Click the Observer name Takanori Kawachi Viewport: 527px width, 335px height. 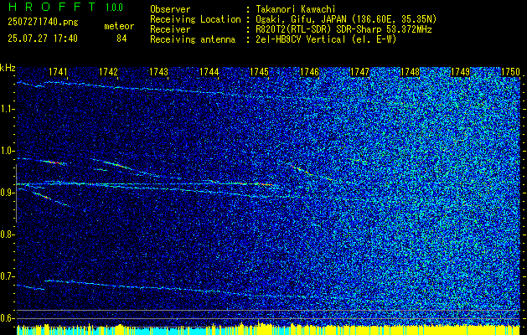[x=296, y=10]
